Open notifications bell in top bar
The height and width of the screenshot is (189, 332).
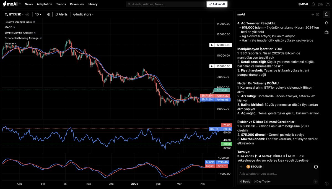[x=313, y=4]
